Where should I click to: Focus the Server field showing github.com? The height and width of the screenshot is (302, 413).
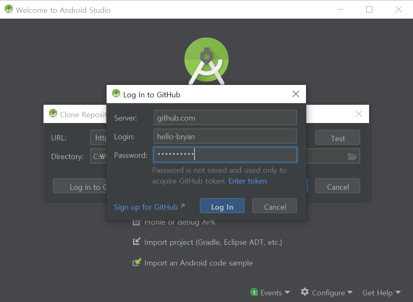(225, 118)
